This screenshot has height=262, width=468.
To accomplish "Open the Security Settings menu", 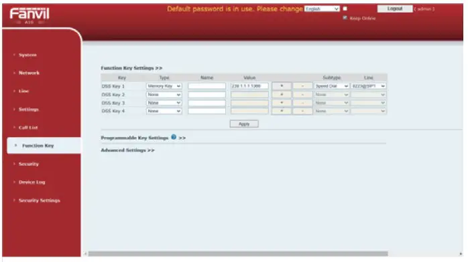I will coord(40,201).
